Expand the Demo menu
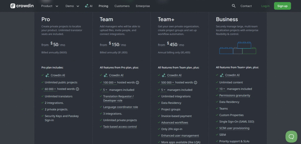The height and width of the screenshot is (144, 301). click(x=72, y=6)
